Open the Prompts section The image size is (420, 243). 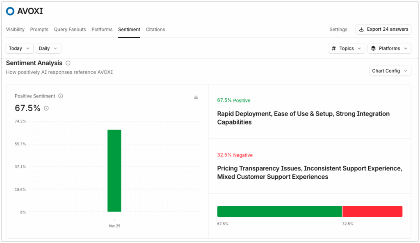tap(39, 29)
